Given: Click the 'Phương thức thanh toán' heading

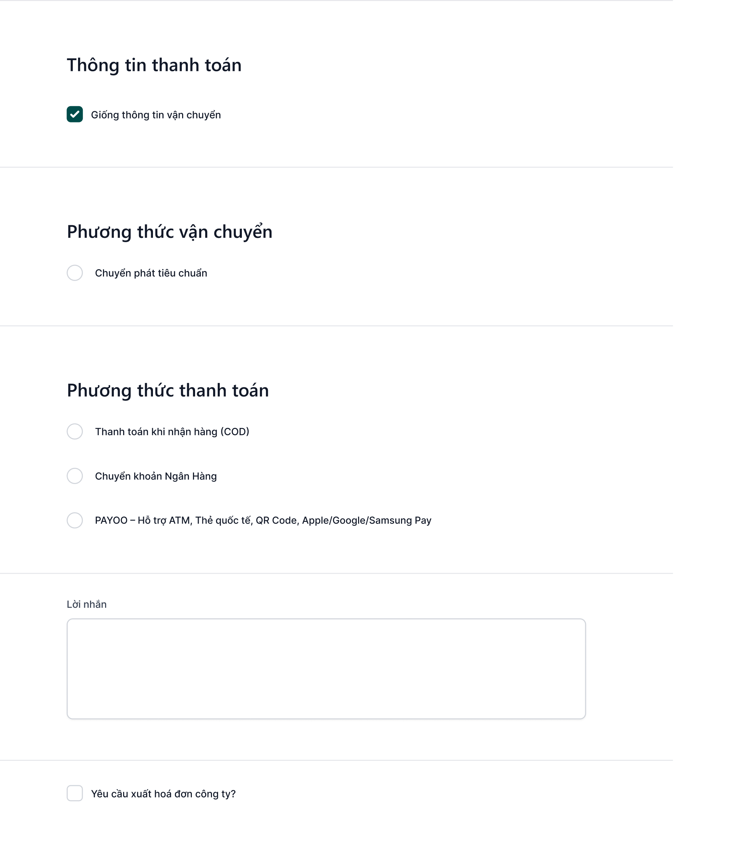Looking at the screenshot, I should pyautogui.click(x=168, y=390).
